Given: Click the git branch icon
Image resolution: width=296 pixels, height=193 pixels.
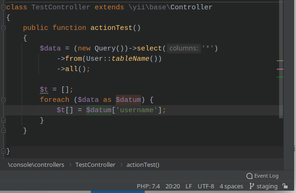Looking at the screenshot, I should coord(252,186).
